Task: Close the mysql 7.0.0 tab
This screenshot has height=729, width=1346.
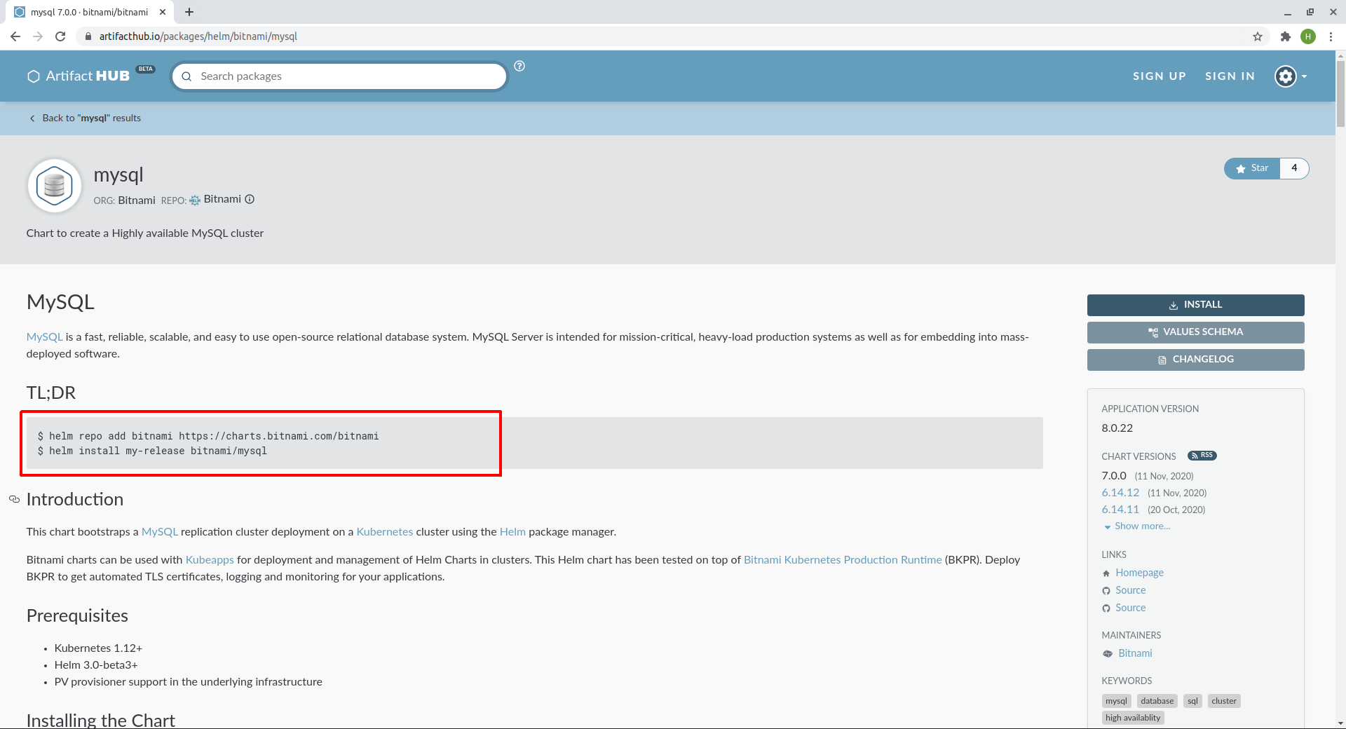Action: coord(163,12)
